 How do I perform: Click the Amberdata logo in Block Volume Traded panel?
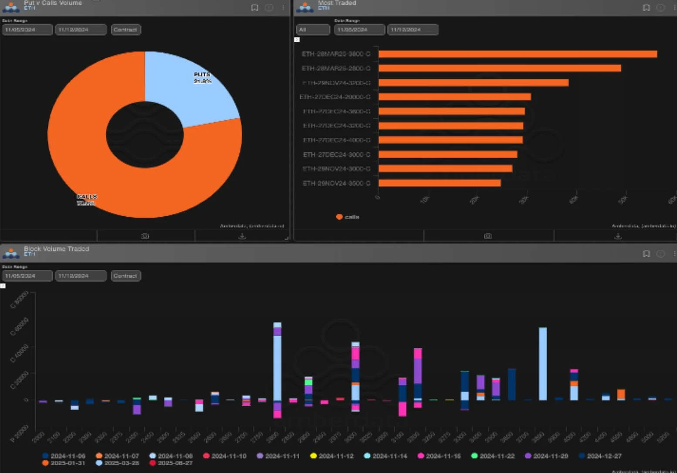click(11, 253)
